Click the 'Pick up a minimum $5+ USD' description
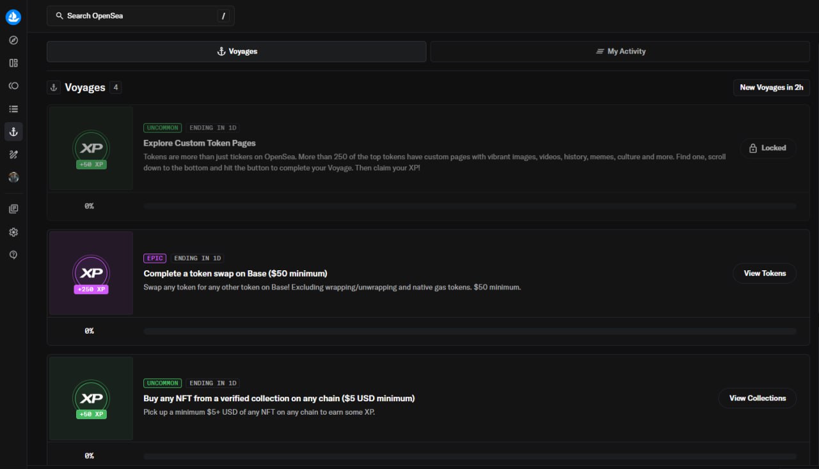819x469 pixels. [259, 412]
